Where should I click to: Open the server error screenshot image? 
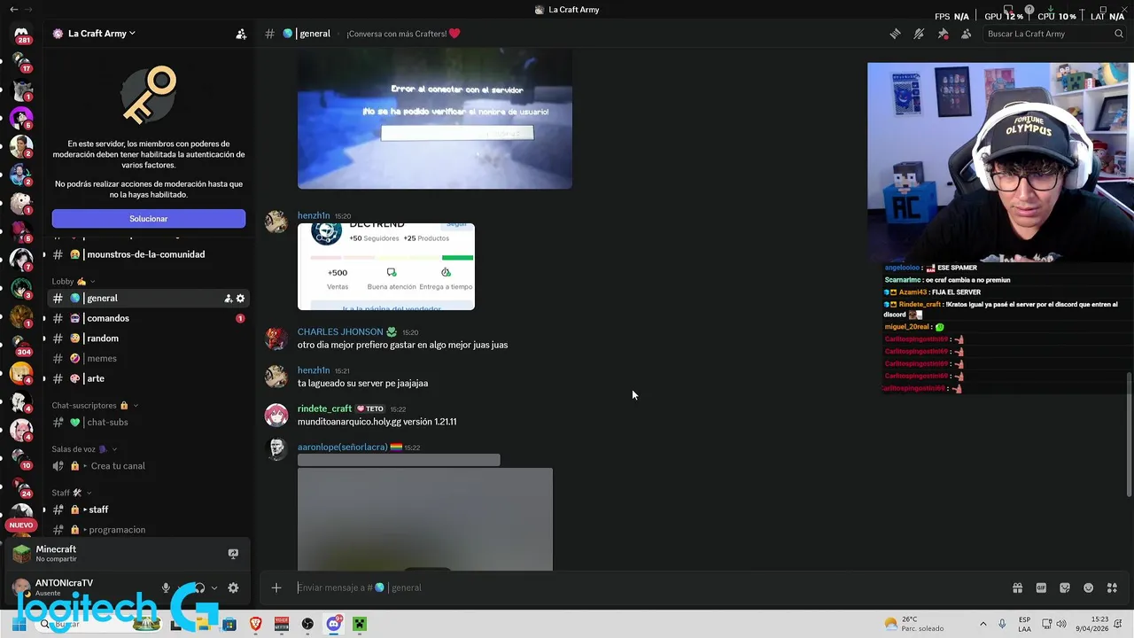click(x=435, y=119)
